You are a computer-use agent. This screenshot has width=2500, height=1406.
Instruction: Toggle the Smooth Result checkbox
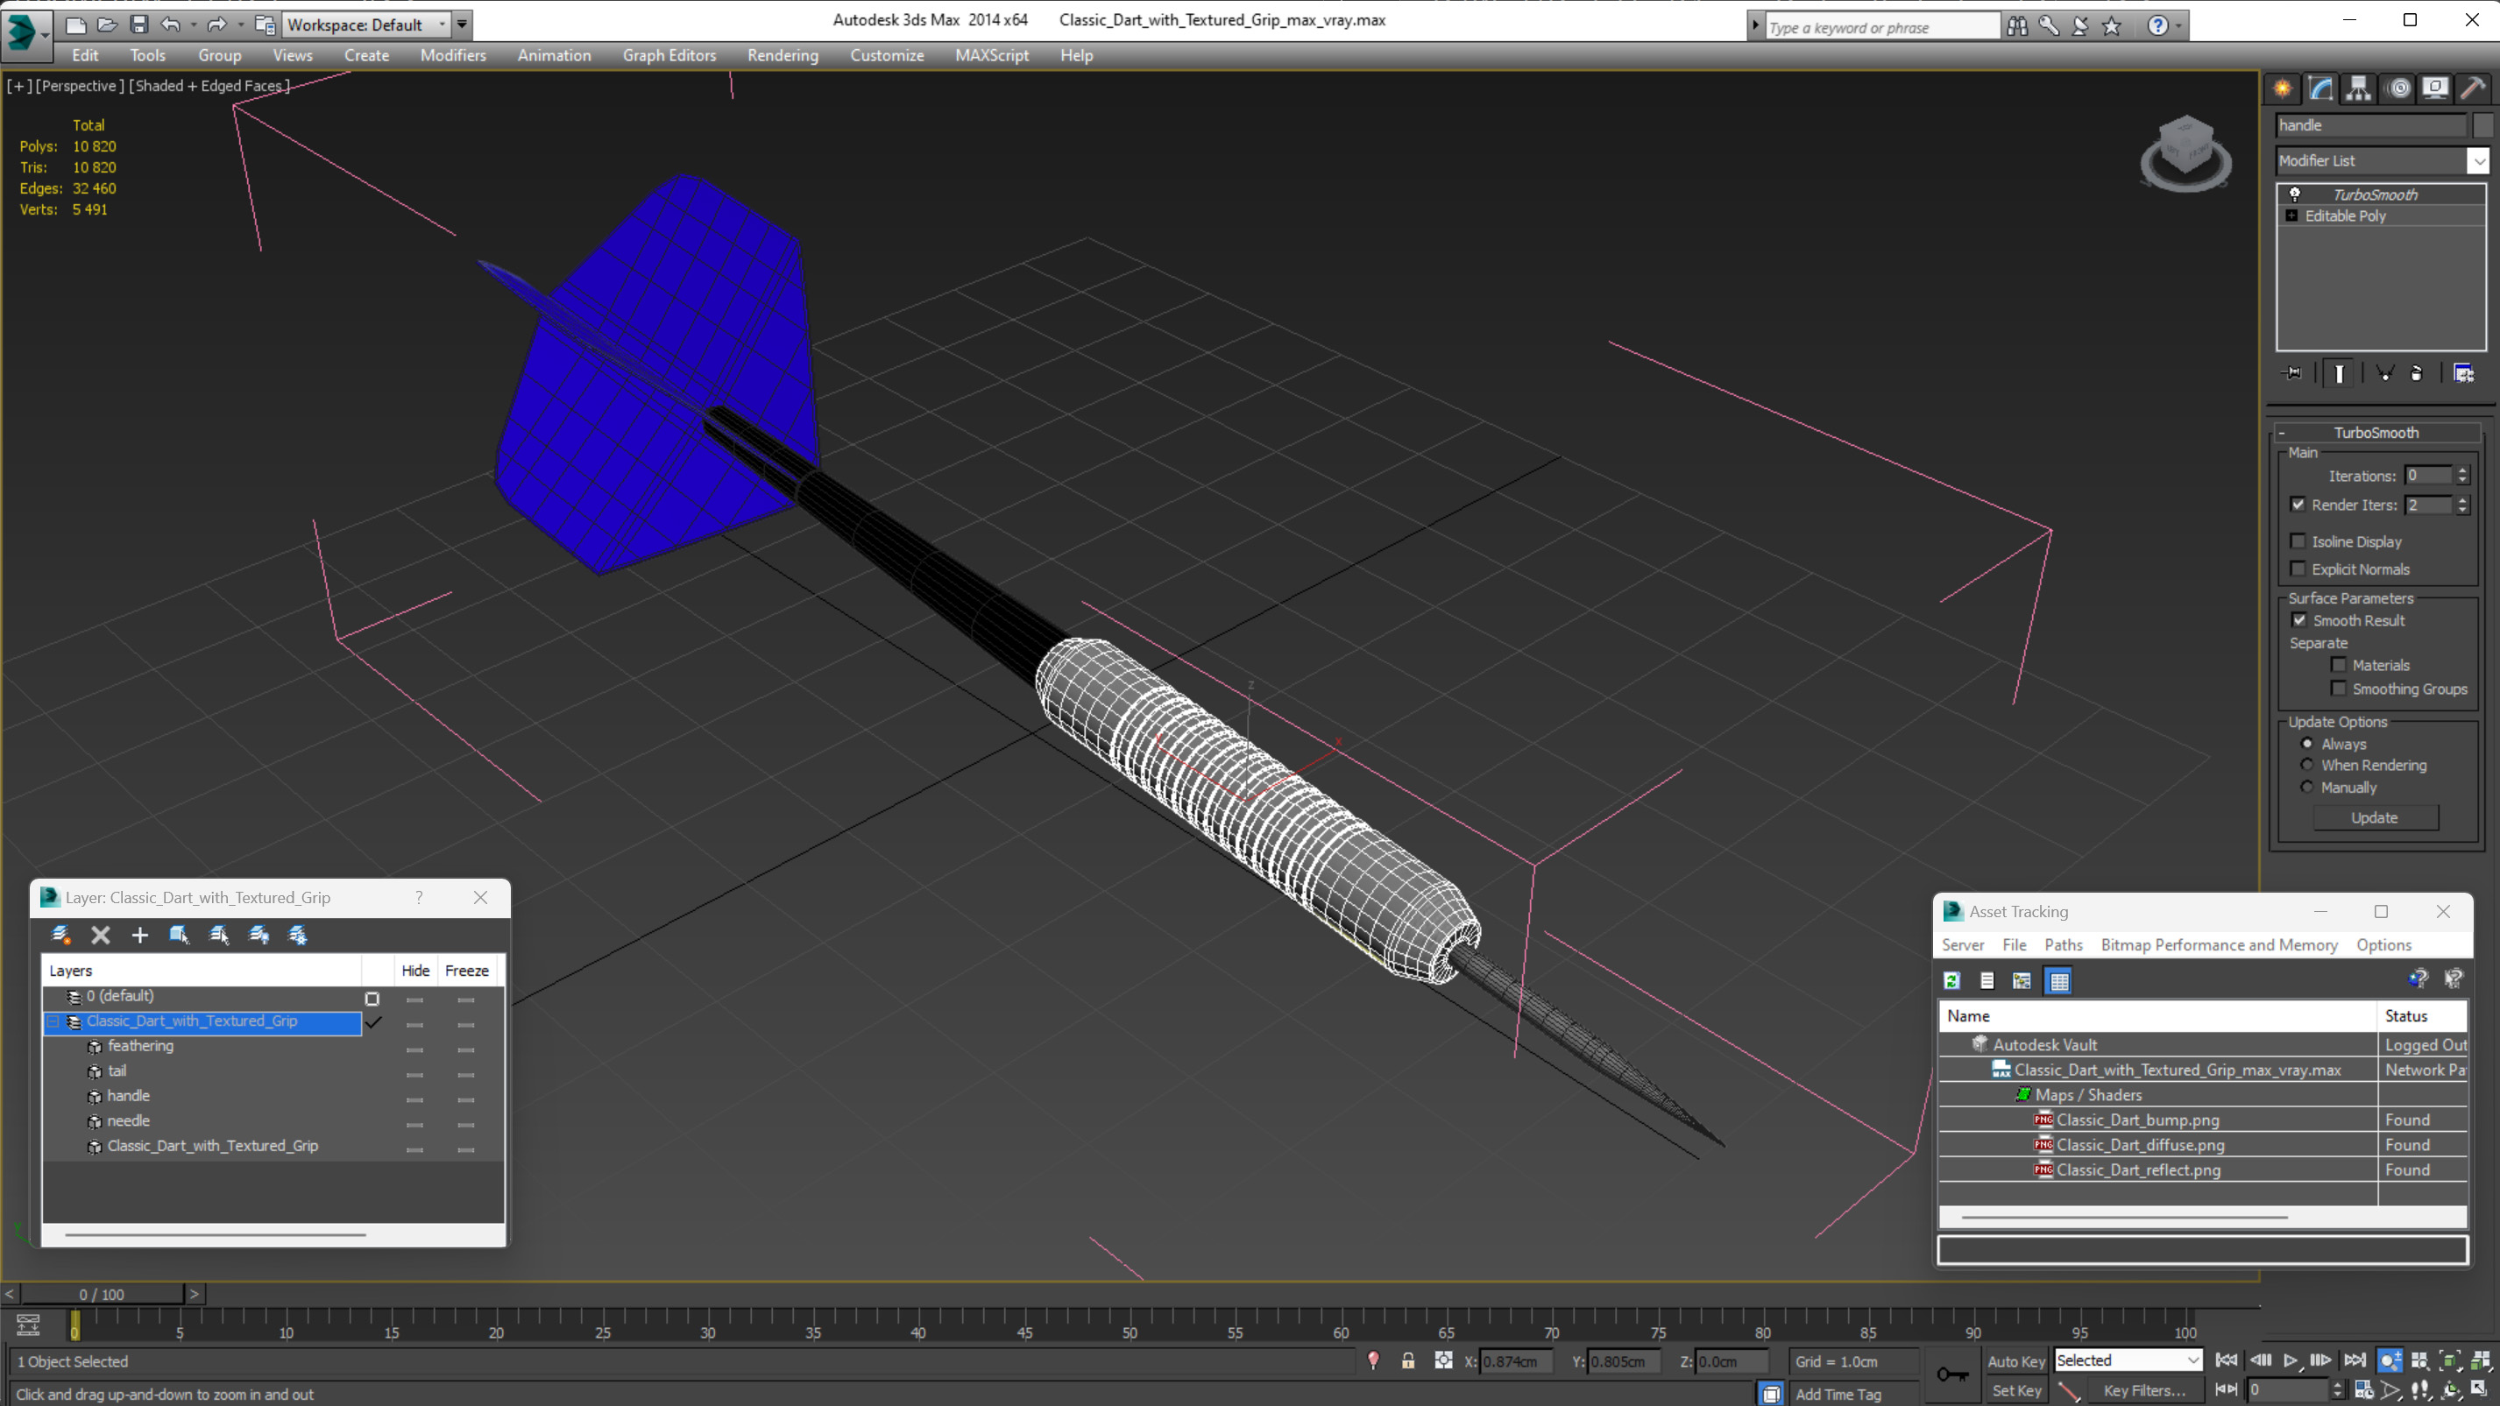2298,620
